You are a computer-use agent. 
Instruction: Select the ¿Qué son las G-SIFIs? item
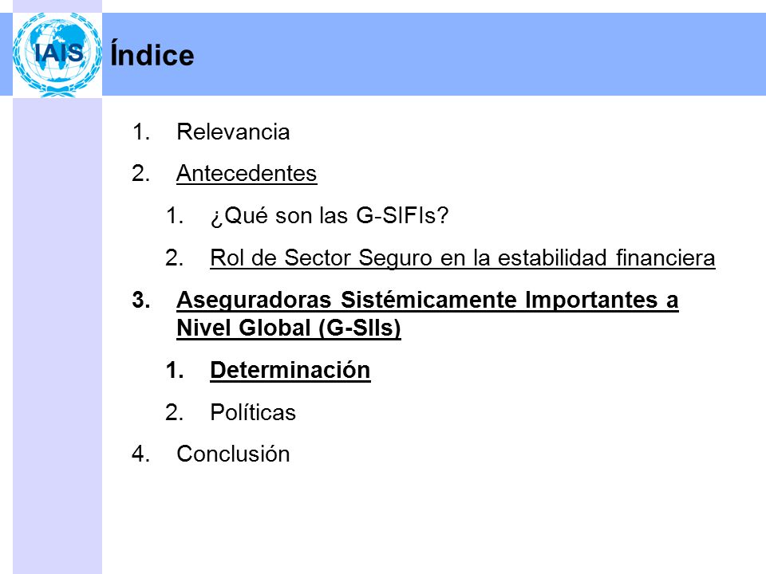(330, 215)
